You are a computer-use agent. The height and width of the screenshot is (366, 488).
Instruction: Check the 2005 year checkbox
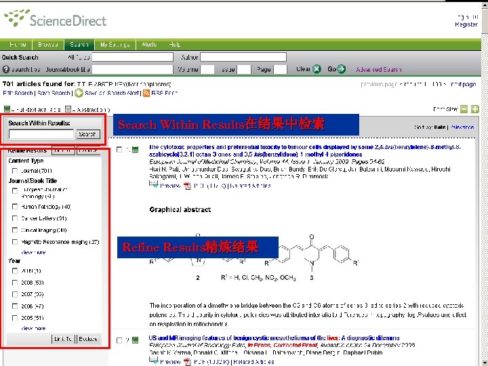pos(15,318)
